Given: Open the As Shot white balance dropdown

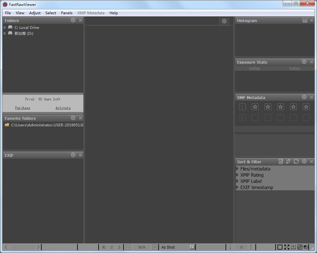Looking at the screenshot, I should pyautogui.click(x=192, y=247).
